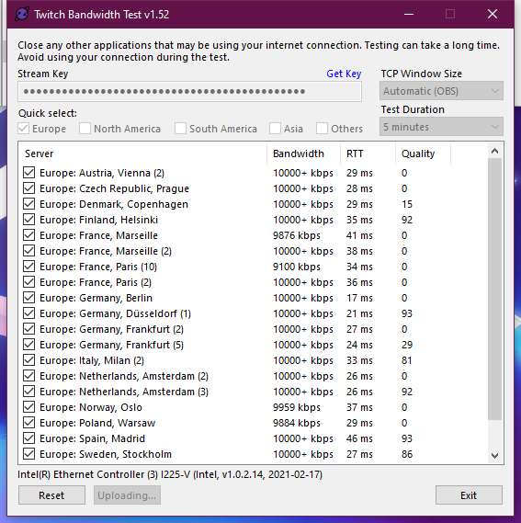
Task: Uncheck the Poland, Warsaw server checkbox
Action: point(29,423)
